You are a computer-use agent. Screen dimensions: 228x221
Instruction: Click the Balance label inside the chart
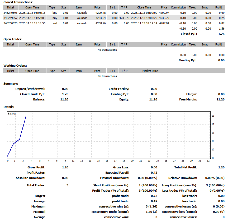pos(12,114)
